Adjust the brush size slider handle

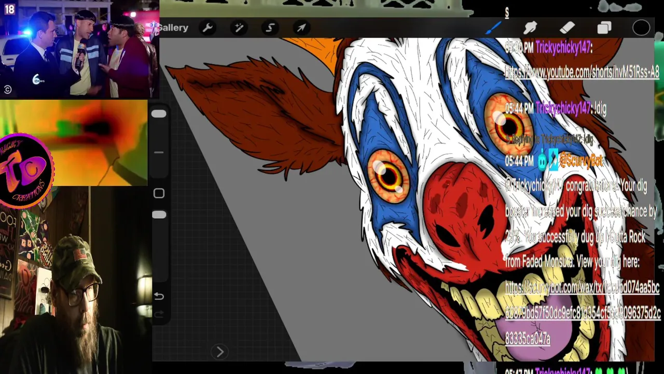159,114
